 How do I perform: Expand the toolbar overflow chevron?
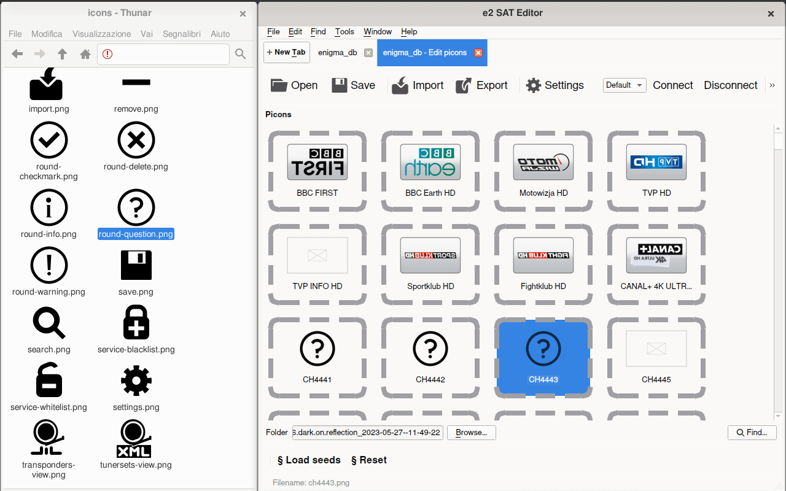click(x=772, y=85)
